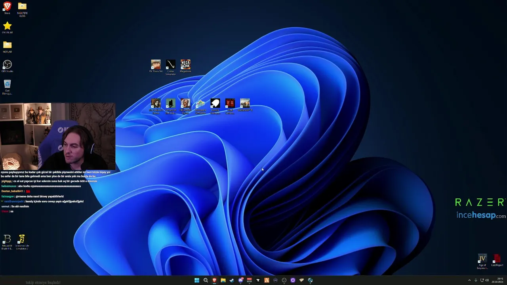
Task: Select the Servant of the Lake shortcut
Action: click(170, 106)
